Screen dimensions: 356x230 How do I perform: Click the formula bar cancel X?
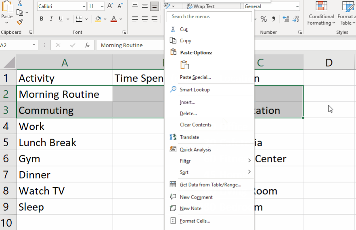pyautogui.click(x=58, y=45)
